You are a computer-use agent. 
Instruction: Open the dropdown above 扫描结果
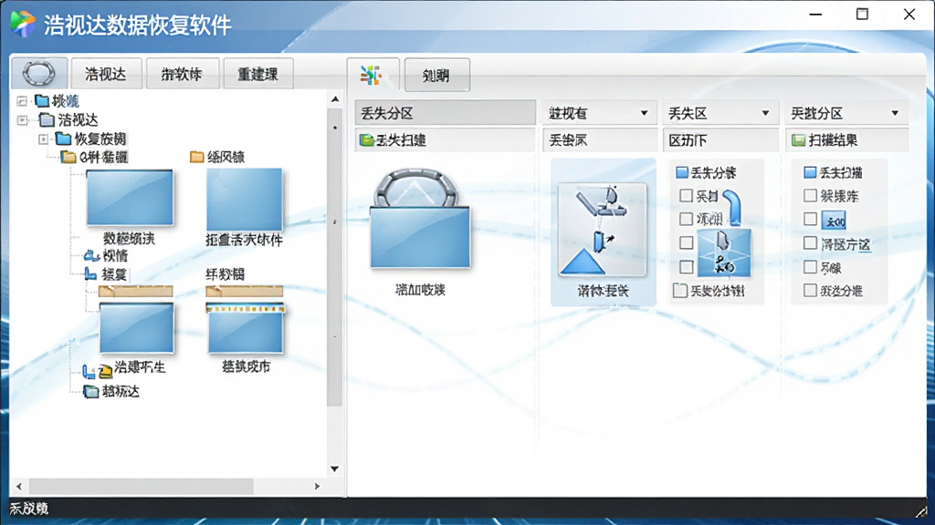tap(846, 113)
